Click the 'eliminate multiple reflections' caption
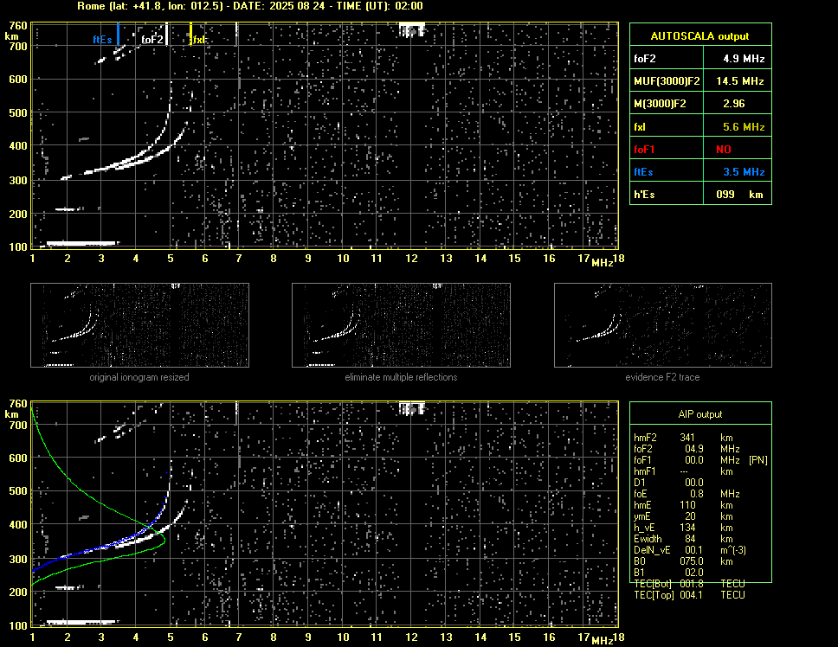Viewport: 838px width, 647px height. pyautogui.click(x=401, y=377)
